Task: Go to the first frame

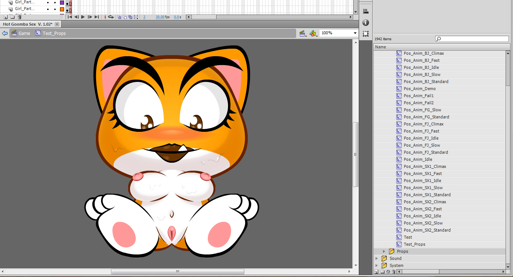Action: coord(70,17)
